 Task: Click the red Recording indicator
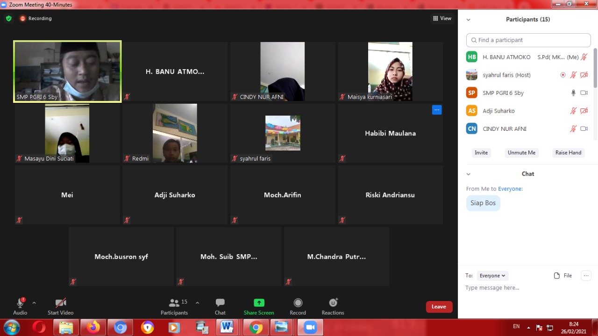[x=36, y=19]
